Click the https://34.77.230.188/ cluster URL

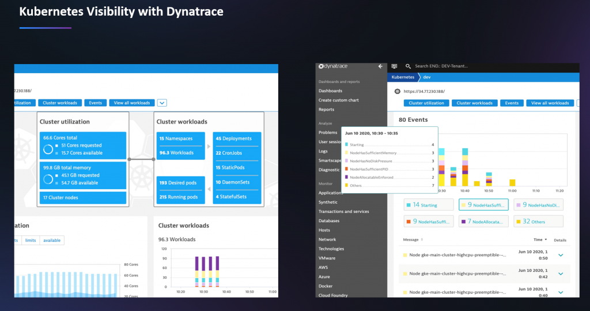pyautogui.click(x=424, y=91)
